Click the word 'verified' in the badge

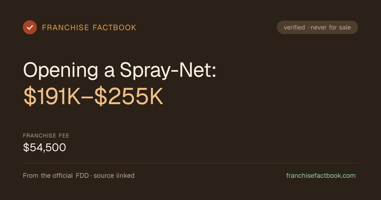click(294, 28)
